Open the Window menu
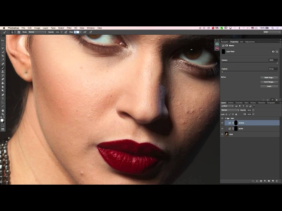This screenshot has width=282, height=211. (x=91, y=28)
